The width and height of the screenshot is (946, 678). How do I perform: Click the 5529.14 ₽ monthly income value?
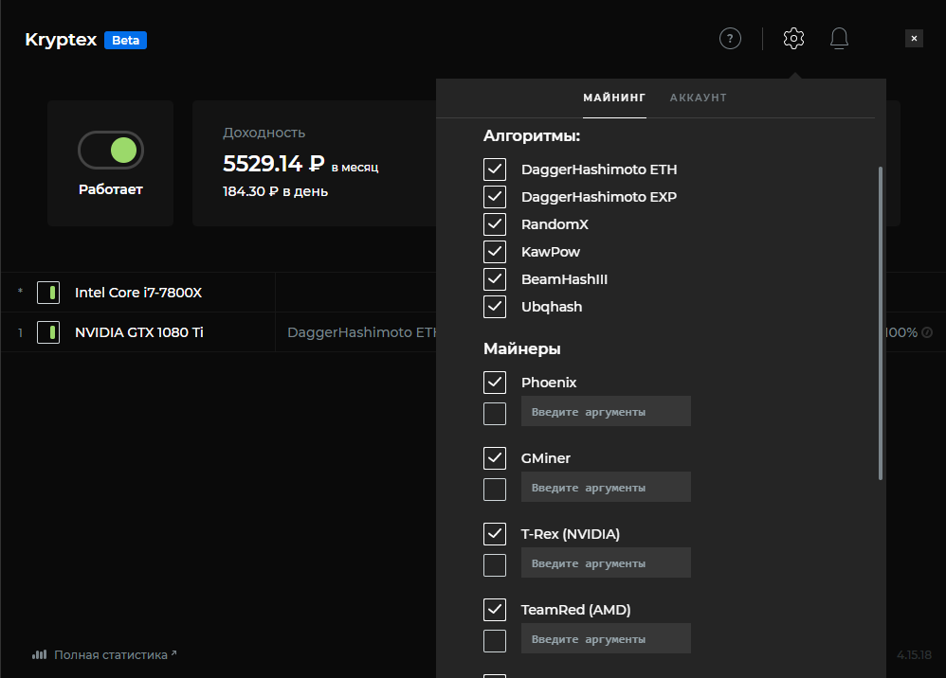274,163
